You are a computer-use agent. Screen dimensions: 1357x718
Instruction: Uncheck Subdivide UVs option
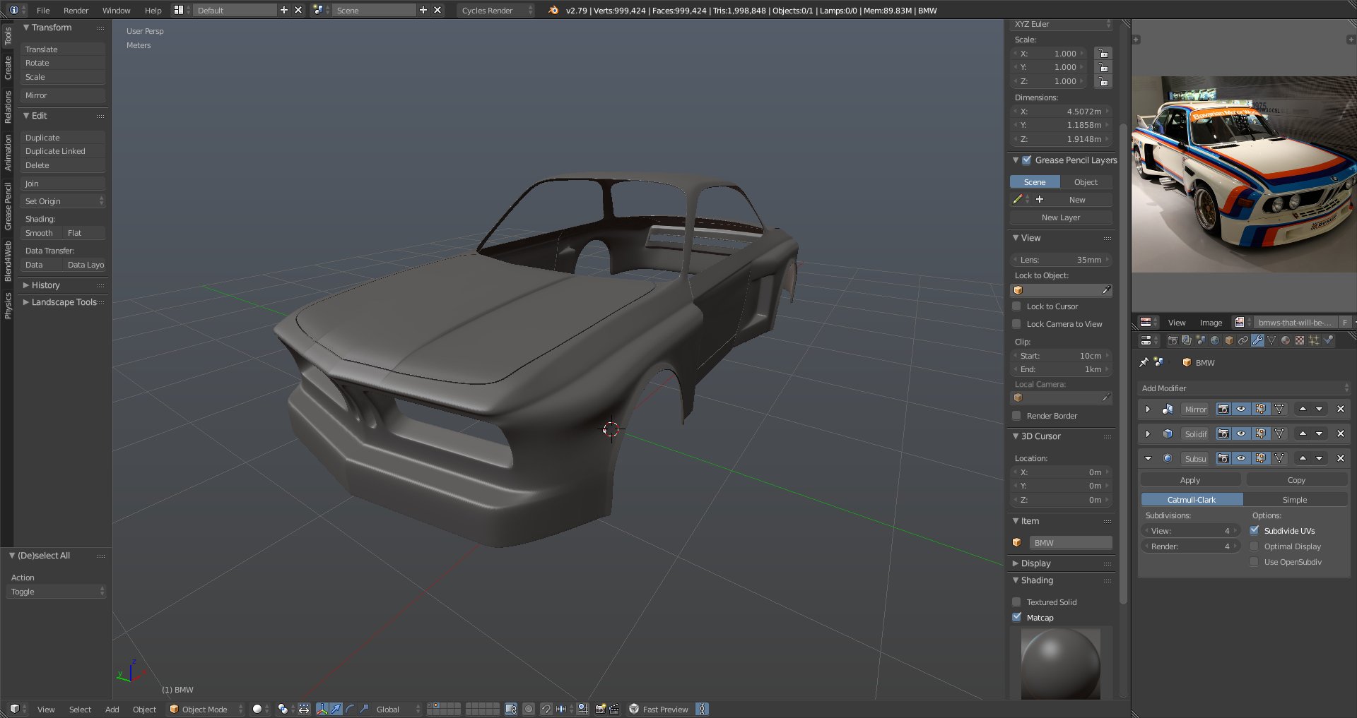pos(1254,530)
